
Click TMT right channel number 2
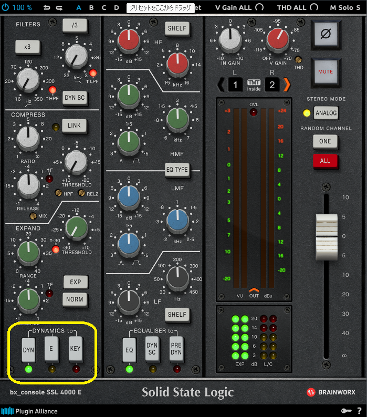[272, 85]
